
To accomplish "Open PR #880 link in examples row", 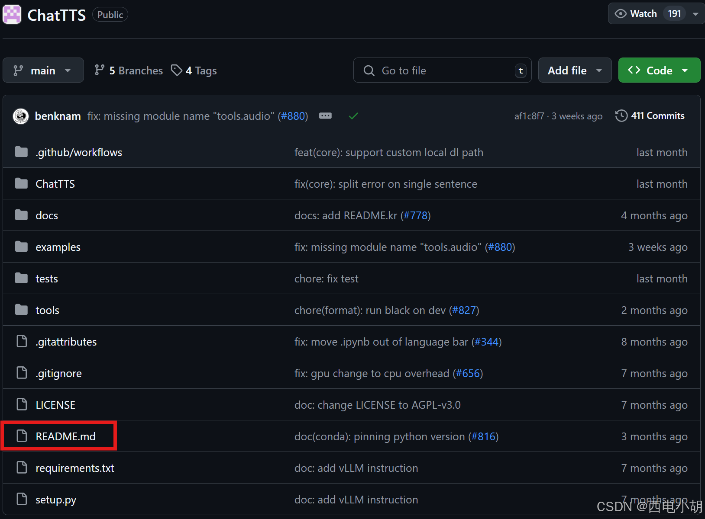I will [500, 247].
